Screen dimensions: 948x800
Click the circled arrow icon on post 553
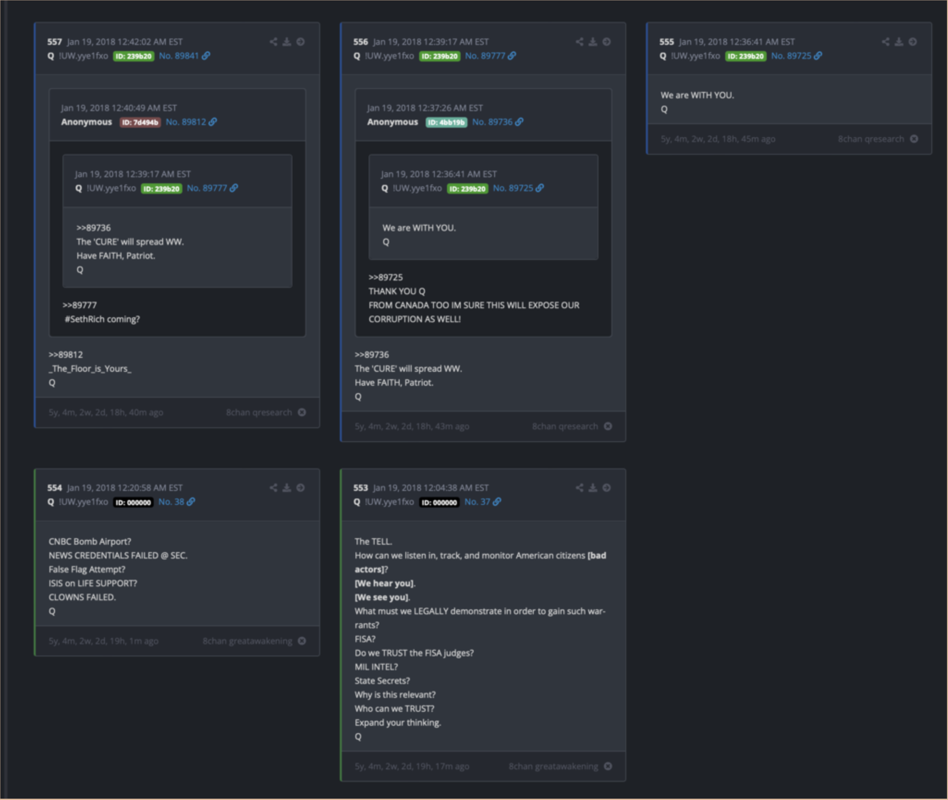click(x=606, y=487)
